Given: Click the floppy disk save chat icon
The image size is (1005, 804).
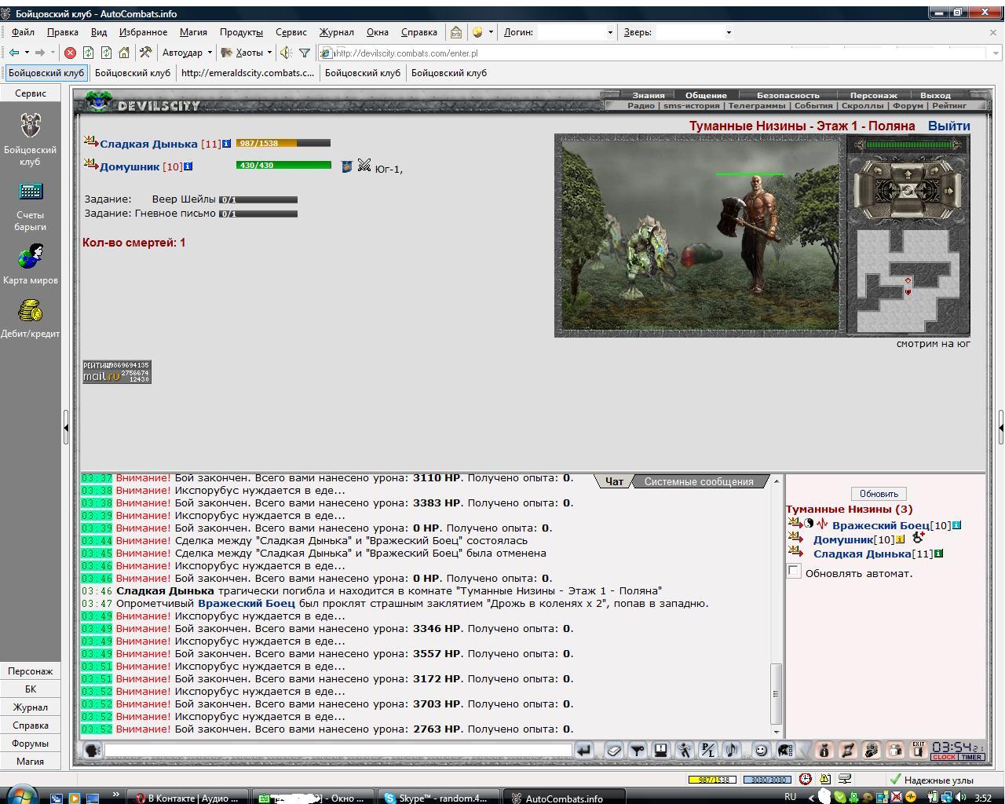Looking at the screenshot, I should tap(661, 751).
